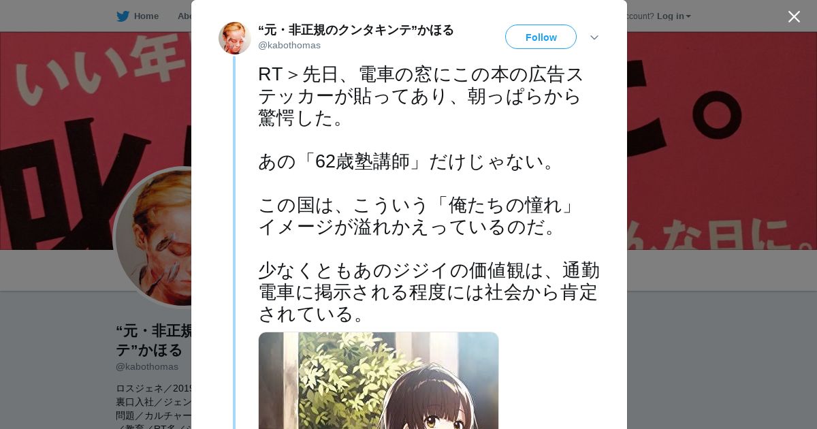
Task: Click the tweet author's avatar picture
Action: click(235, 38)
